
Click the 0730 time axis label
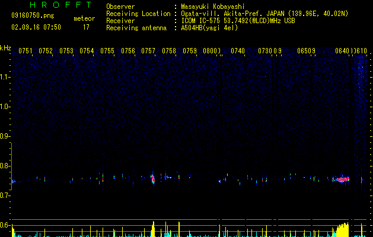click(265, 51)
